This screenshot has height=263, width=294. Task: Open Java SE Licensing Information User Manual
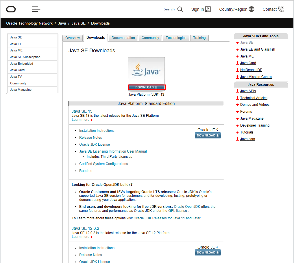[x=113, y=151]
